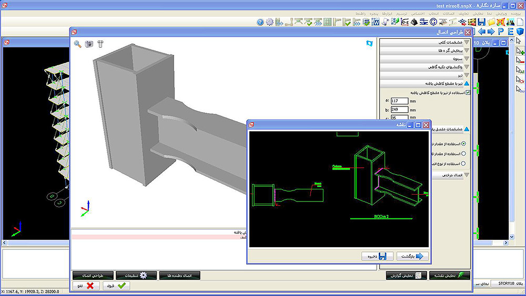
Task: Click the blue right arrow navigation icon
Action: (x=491, y=31)
